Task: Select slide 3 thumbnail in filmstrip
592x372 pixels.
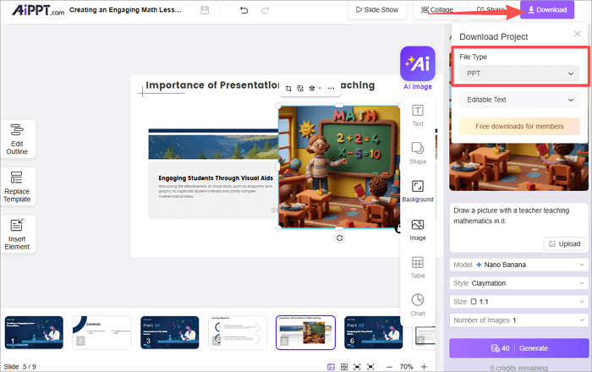Action: pyautogui.click(x=169, y=332)
